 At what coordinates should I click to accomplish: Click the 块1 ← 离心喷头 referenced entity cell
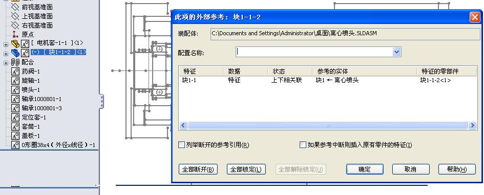click(x=337, y=80)
